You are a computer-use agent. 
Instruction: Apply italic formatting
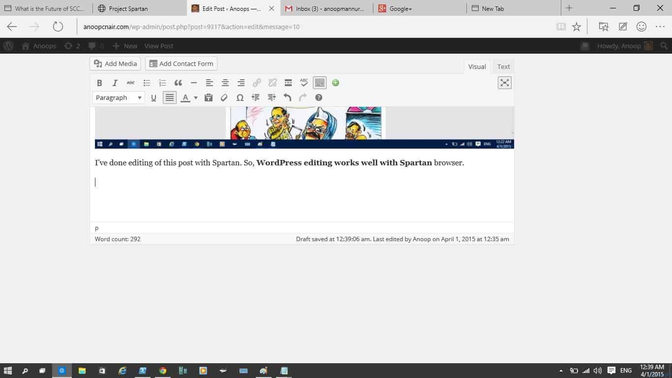pos(115,83)
